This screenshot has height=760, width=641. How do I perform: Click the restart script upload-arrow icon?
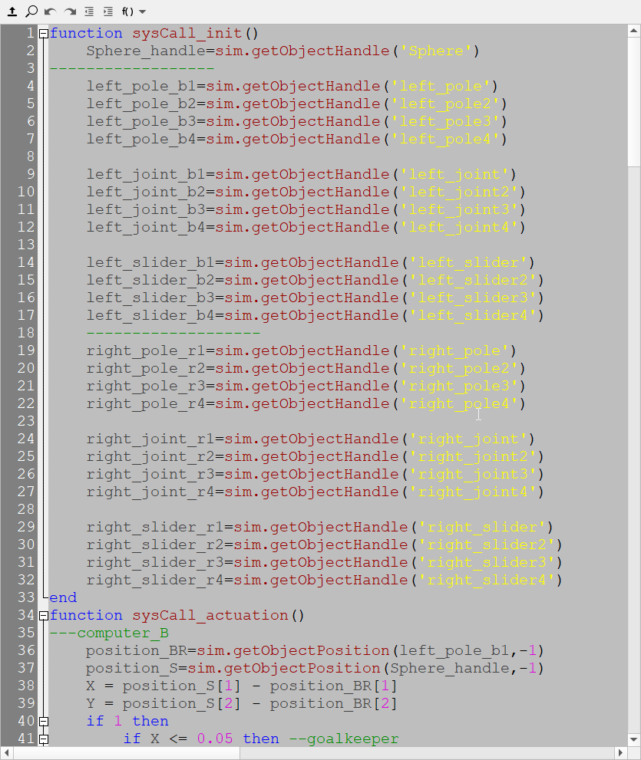pos(12,12)
